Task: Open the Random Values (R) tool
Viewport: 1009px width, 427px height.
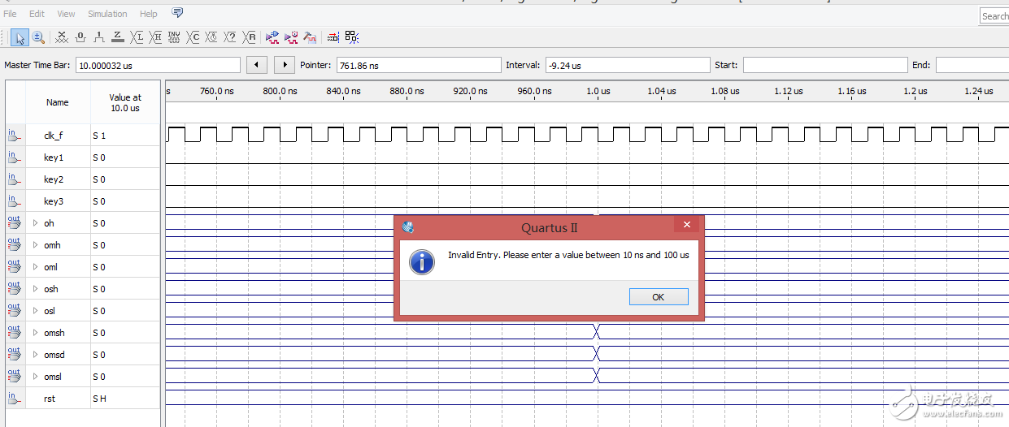Action: (x=250, y=37)
